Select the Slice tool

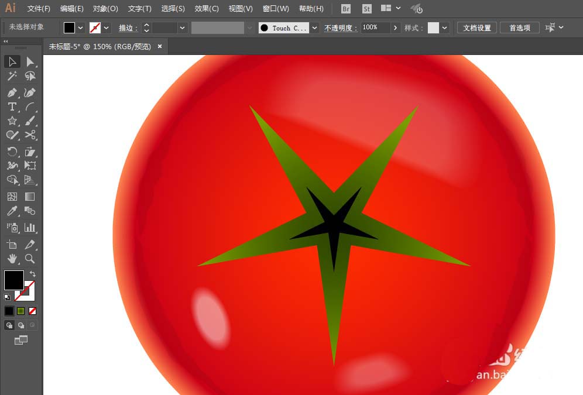click(30, 245)
